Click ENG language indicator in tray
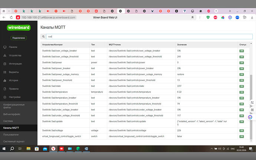The image size is (256, 160). pos(233,149)
